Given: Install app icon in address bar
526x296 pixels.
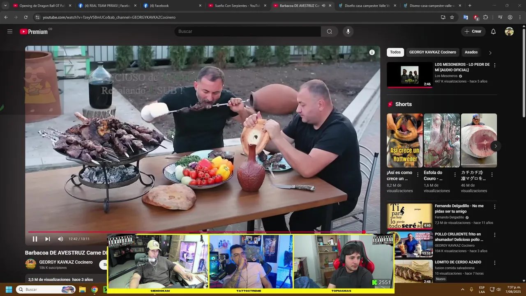Looking at the screenshot, I should tap(443, 17).
